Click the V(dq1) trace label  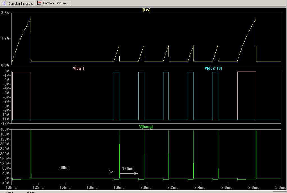tap(79, 68)
